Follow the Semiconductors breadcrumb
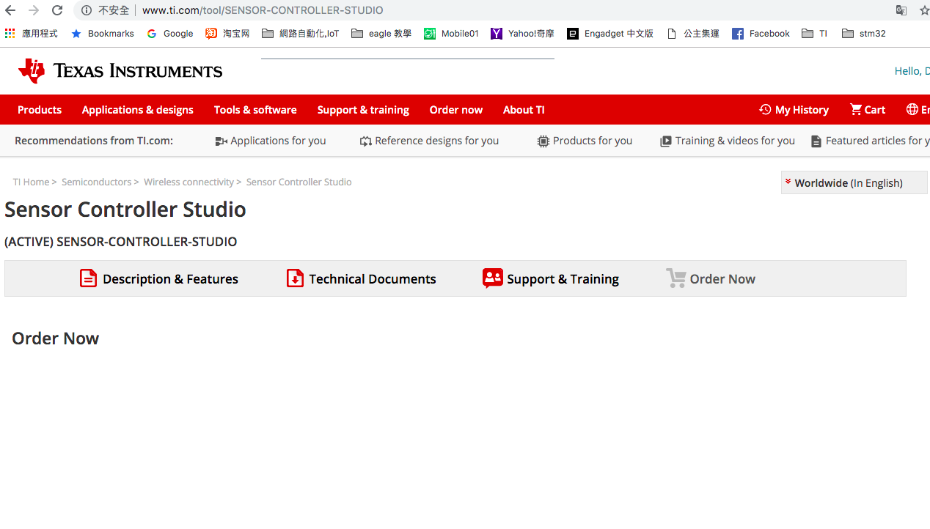Screen dimensions: 930x529 pos(96,182)
